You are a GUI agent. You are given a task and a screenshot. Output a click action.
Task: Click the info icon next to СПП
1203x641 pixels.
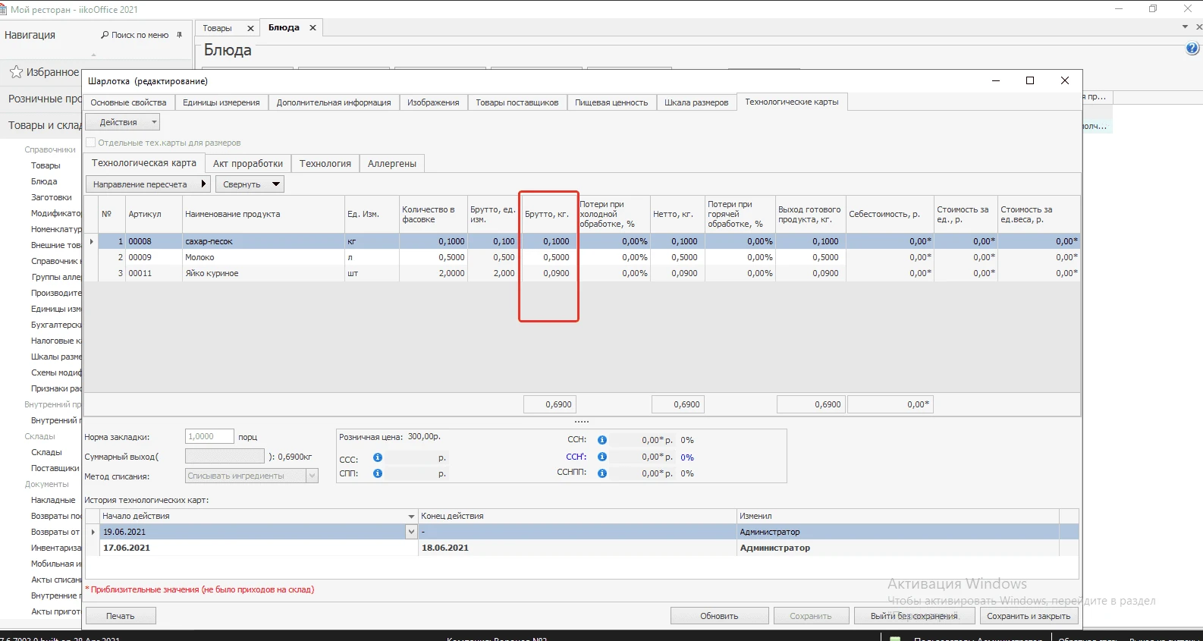click(x=377, y=473)
